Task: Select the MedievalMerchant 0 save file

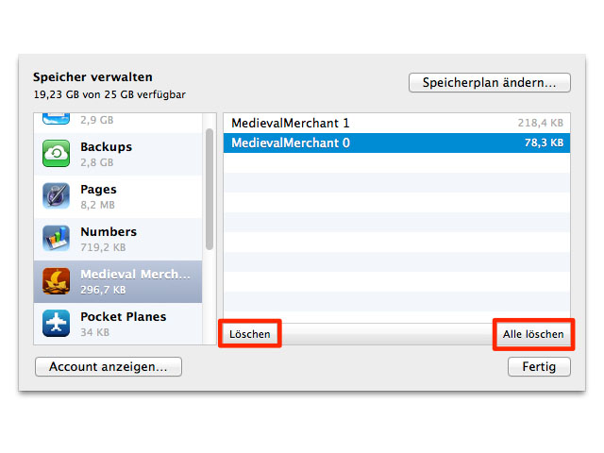Action: pyautogui.click(x=396, y=143)
